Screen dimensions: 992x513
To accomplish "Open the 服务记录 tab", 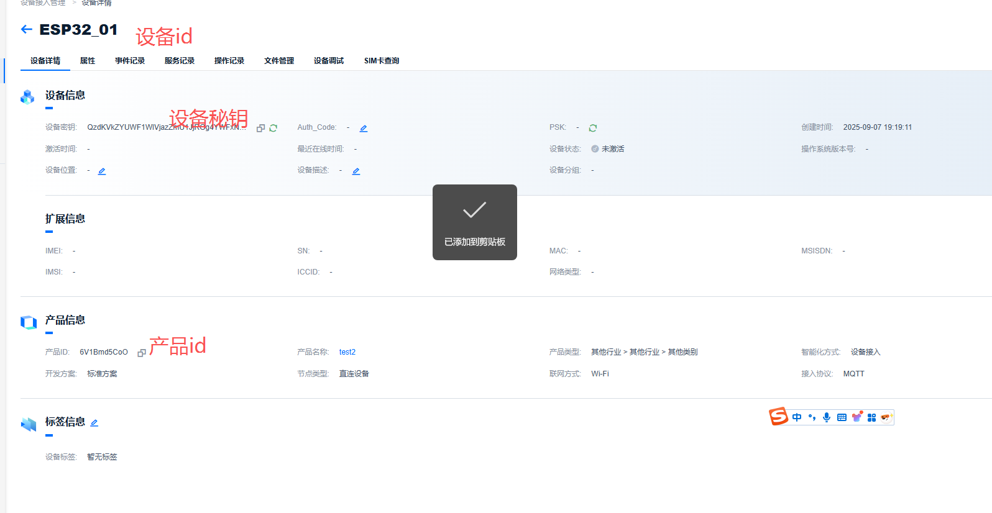I will click(x=180, y=61).
